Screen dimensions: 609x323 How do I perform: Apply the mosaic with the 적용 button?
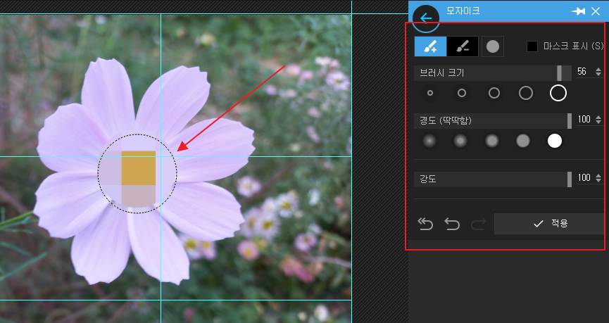549,224
